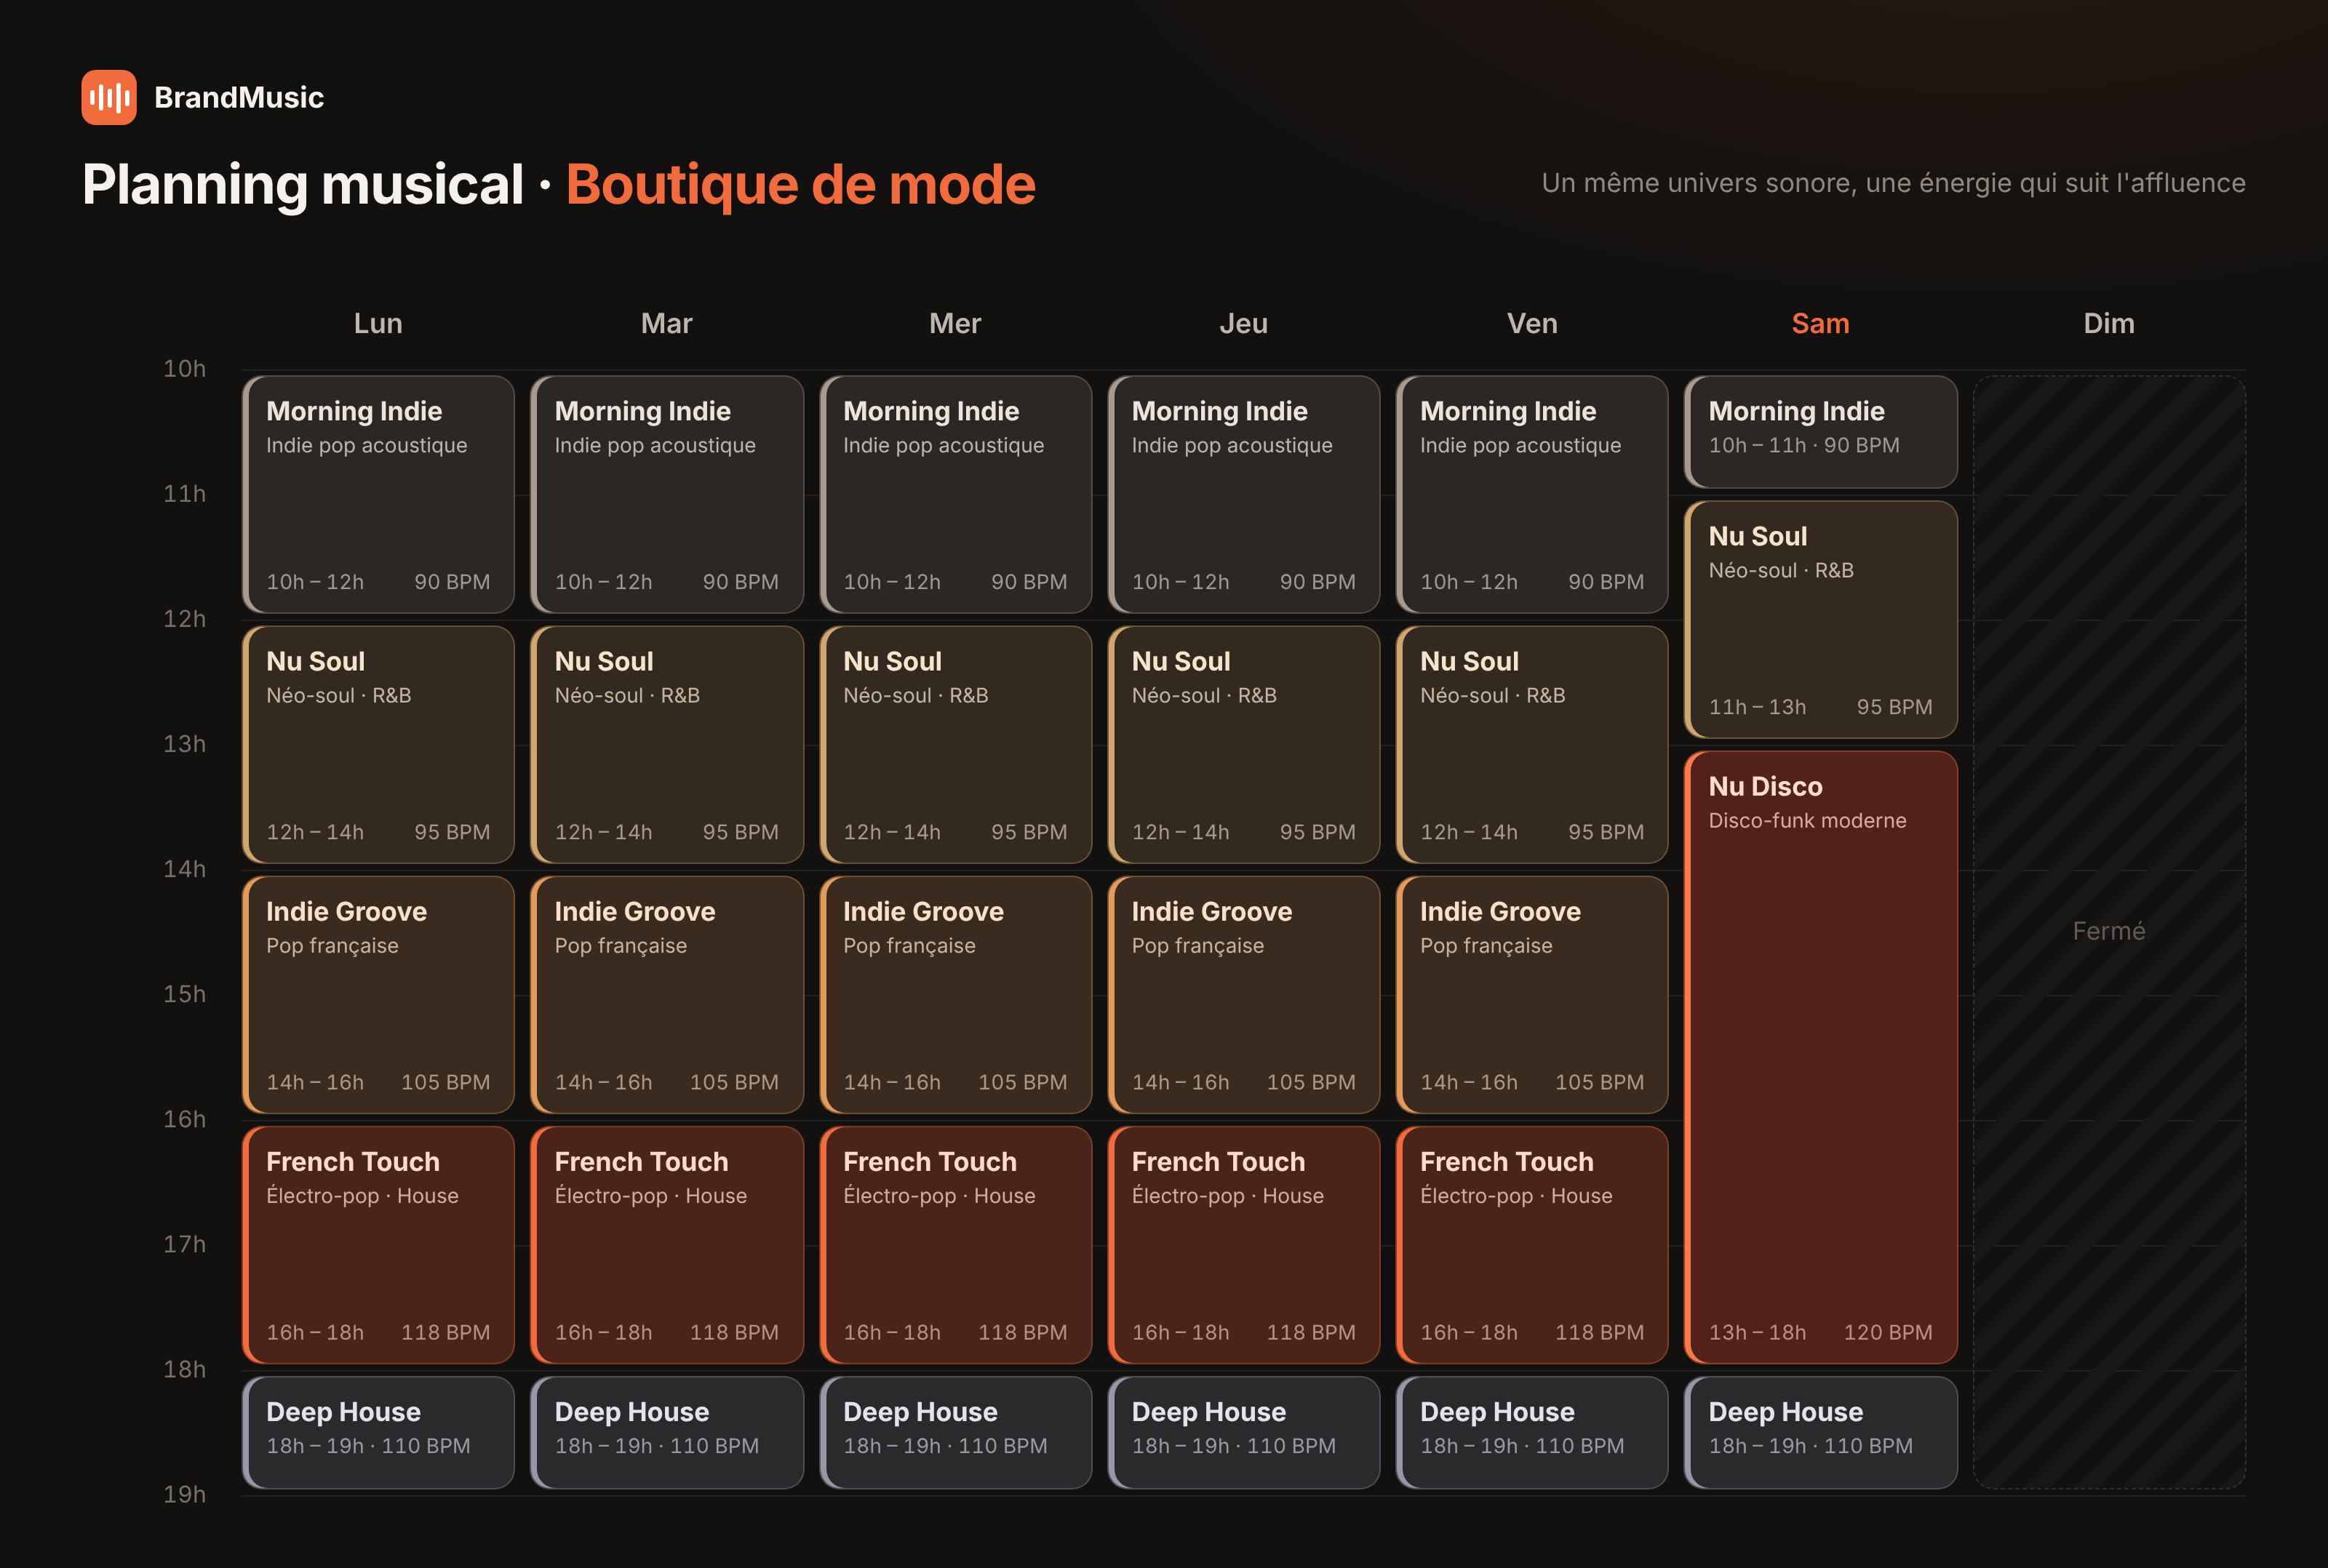The width and height of the screenshot is (2328, 1568).
Task: Open Saturday's Nu Disco playlist block
Action: click(x=1820, y=1057)
